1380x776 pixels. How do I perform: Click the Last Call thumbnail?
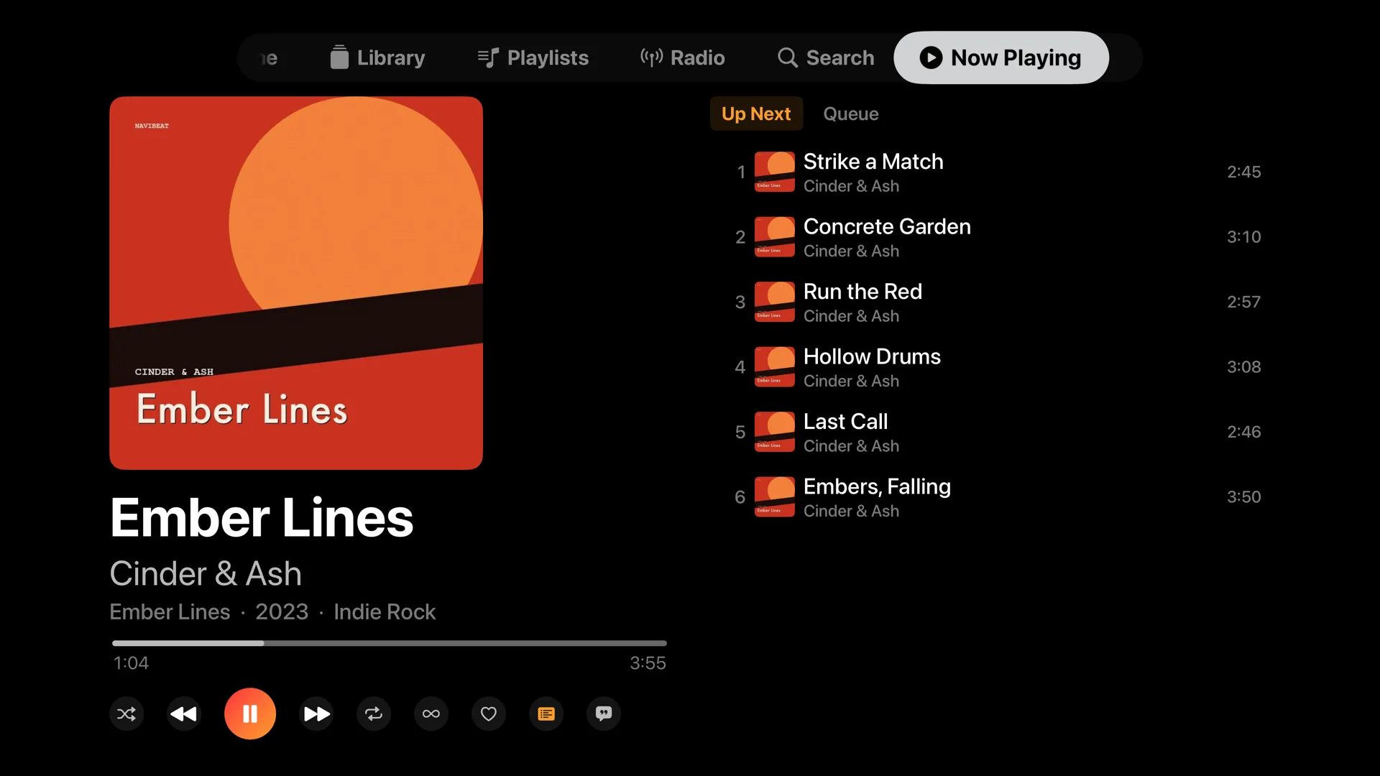pos(775,432)
